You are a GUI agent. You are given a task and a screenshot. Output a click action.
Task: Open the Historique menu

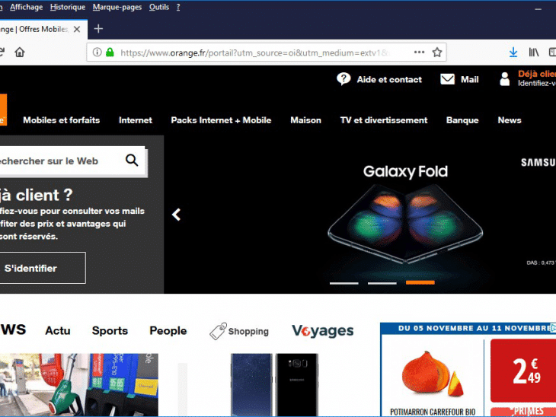[x=68, y=7]
